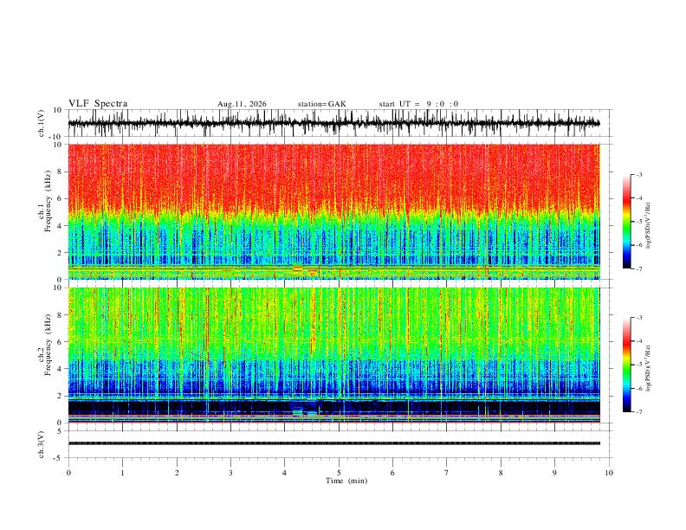Click the ch.1 log(PSD) colorbar label
Viewport: 686px width, 530px height.
649,226
